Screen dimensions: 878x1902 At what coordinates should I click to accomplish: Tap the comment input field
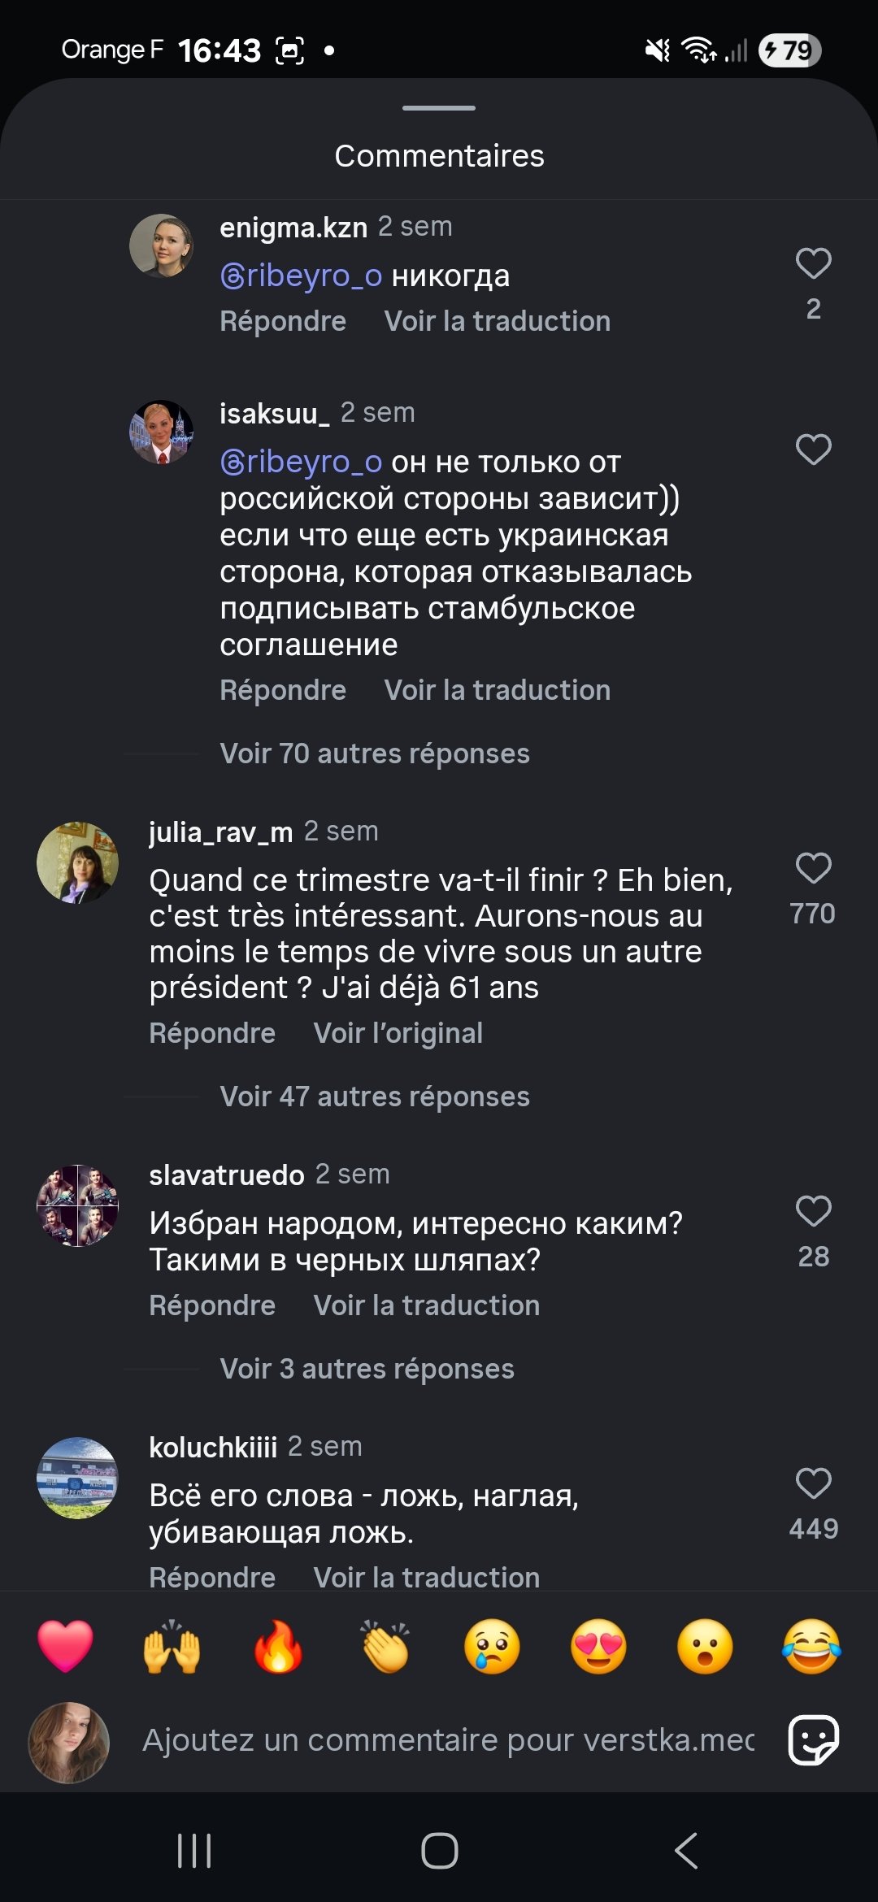coord(447,1740)
